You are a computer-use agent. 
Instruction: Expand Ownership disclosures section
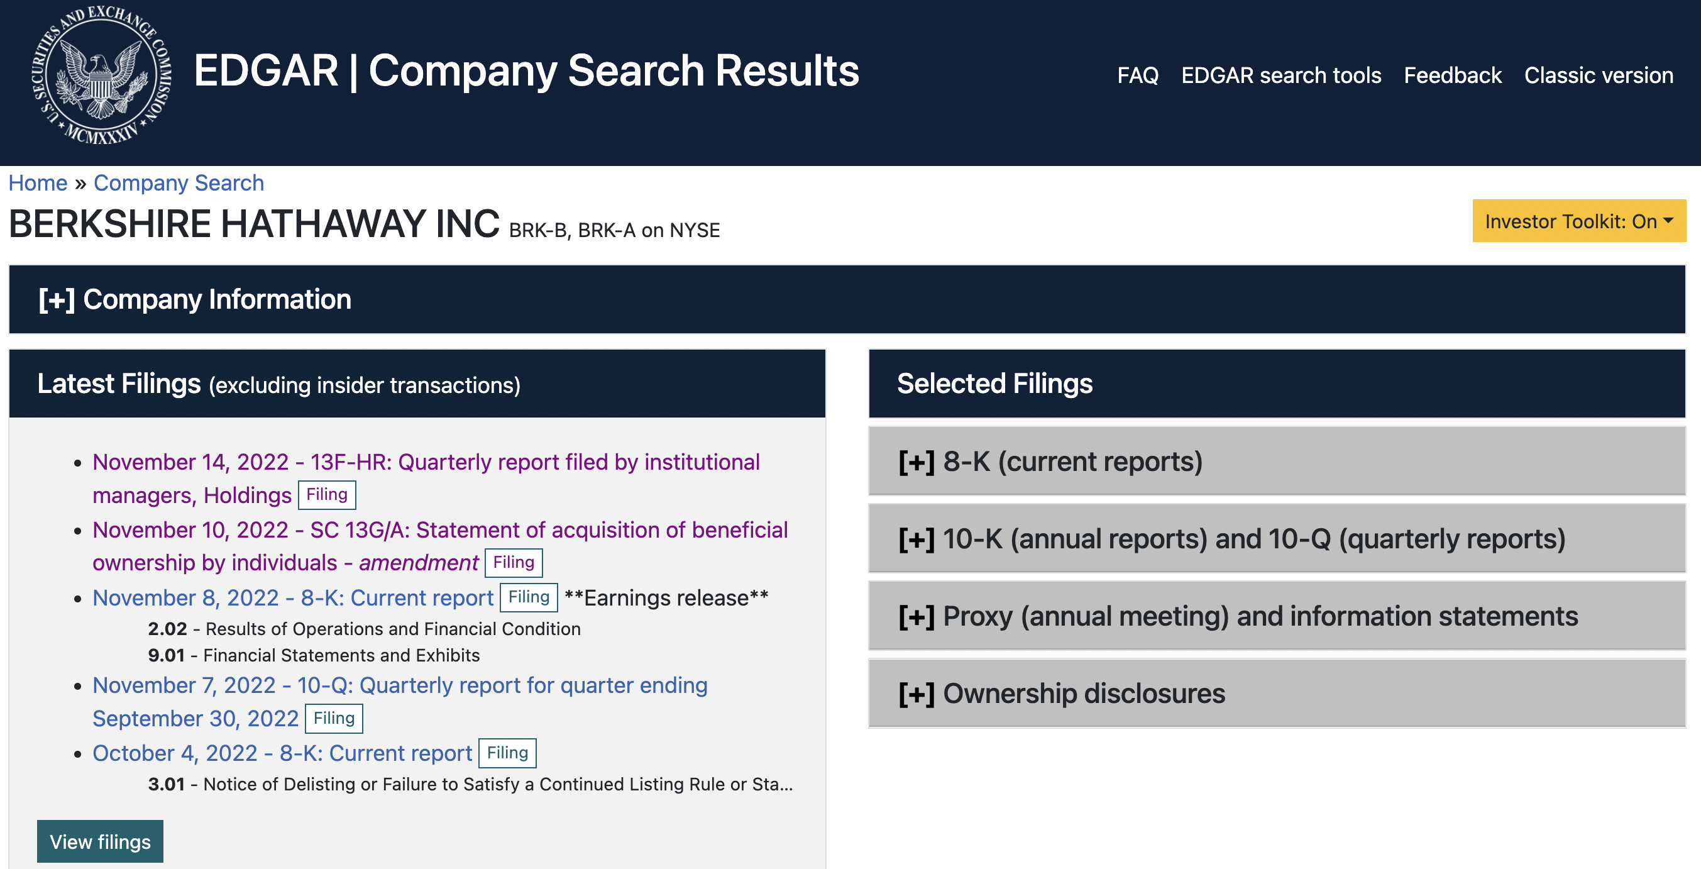1062,694
